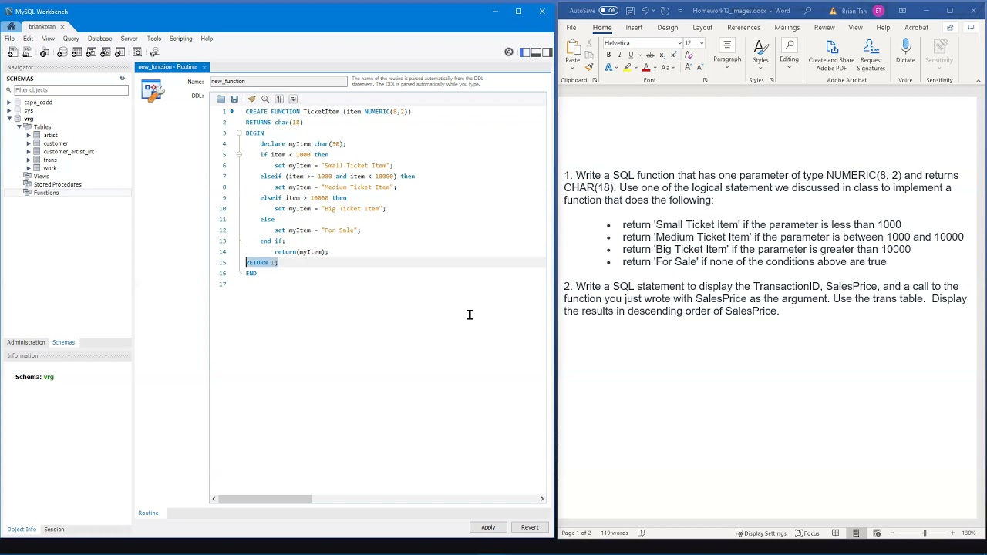Toggle Focus mode in Word status bar

coord(807,533)
